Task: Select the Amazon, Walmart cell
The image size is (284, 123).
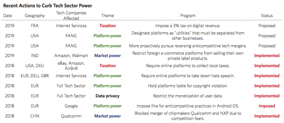Action: coord(71,56)
